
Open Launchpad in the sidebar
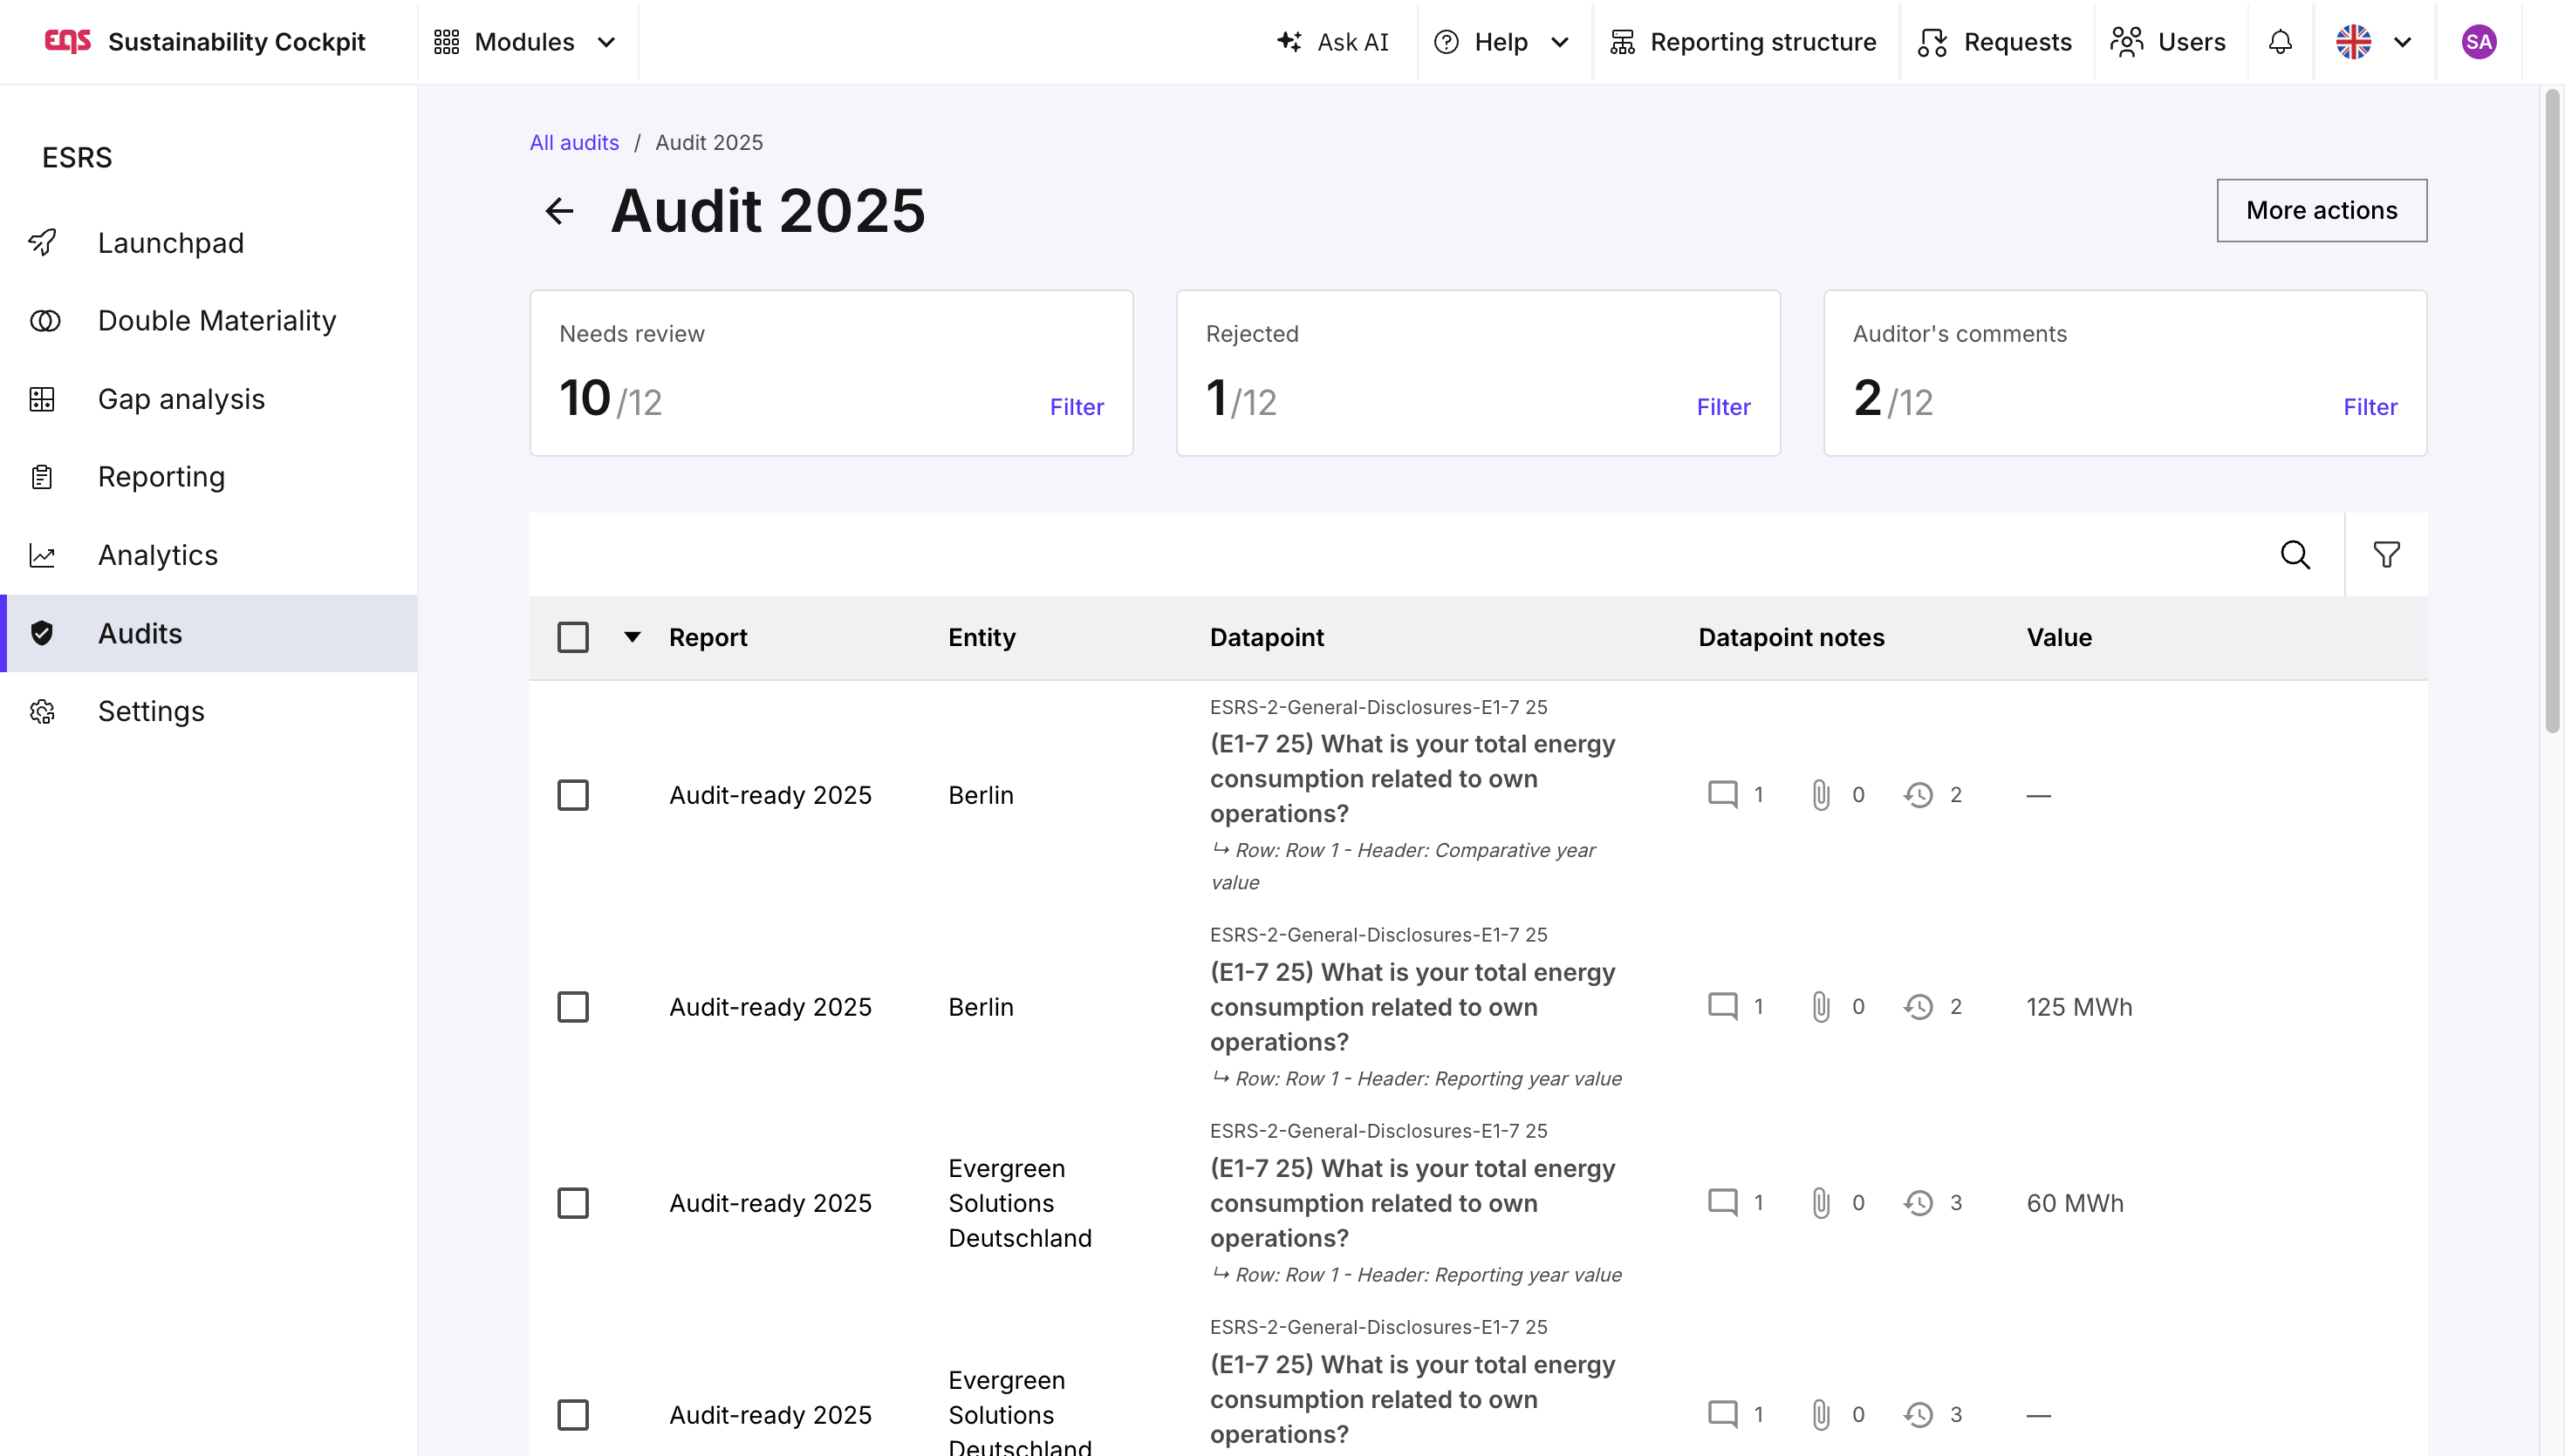click(209, 242)
